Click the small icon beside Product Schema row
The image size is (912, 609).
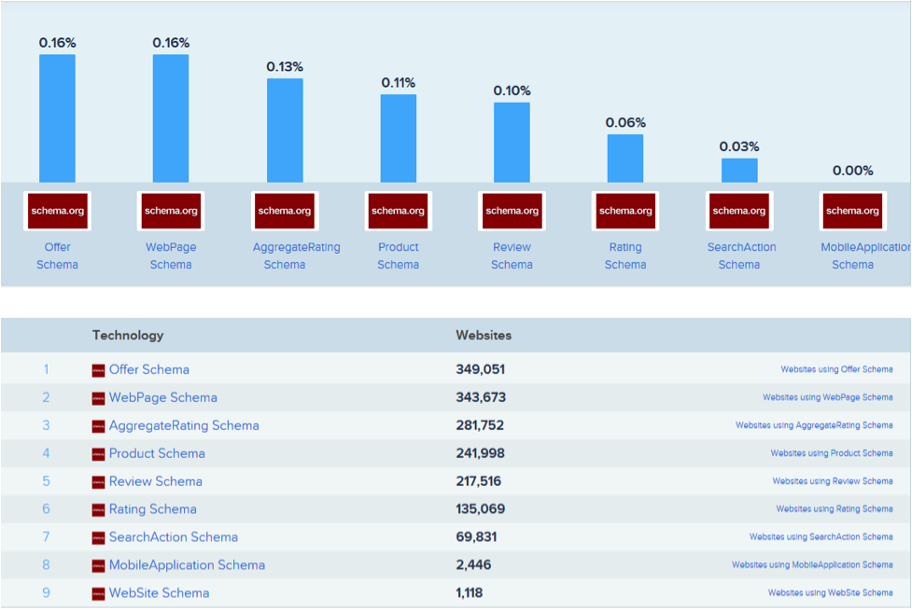[98, 454]
